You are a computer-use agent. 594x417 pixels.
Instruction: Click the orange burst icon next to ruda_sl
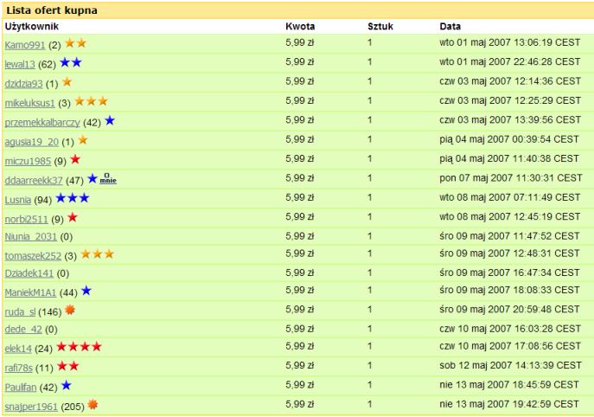point(70,310)
